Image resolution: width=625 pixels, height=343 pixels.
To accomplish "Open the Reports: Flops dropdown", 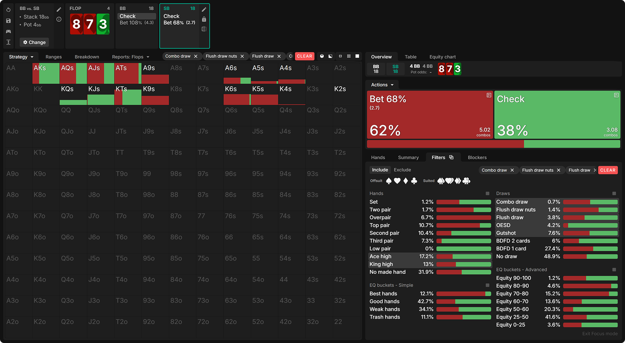I will tap(130, 57).
